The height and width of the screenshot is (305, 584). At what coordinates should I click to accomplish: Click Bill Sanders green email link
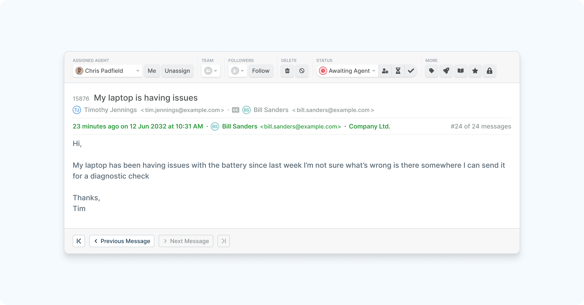(x=301, y=126)
